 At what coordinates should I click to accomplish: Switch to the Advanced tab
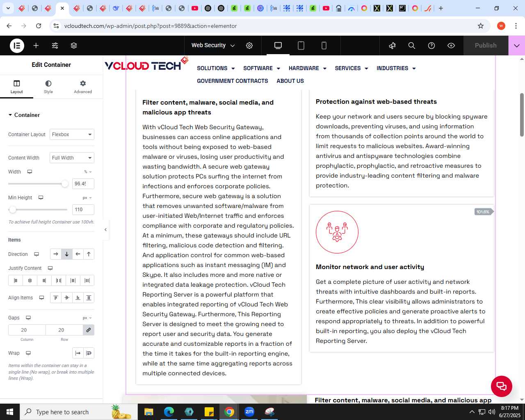(x=83, y=87)
